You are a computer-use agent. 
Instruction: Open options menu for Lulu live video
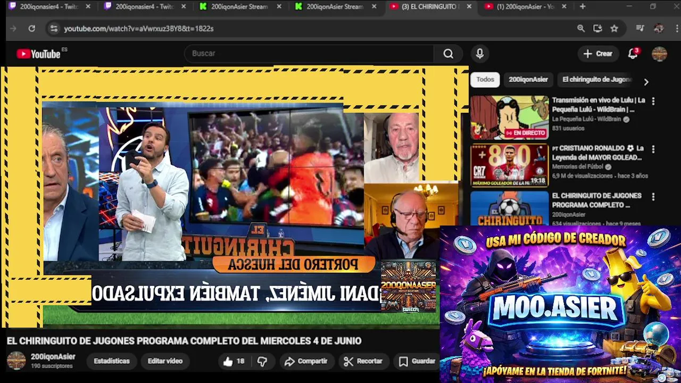click(x=653, y=101)
